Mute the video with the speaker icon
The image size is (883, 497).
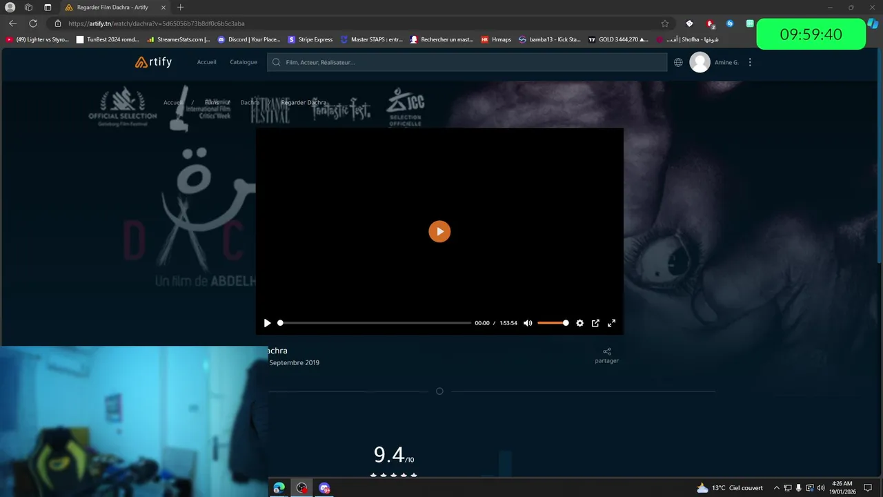click(x=528, y=323)
